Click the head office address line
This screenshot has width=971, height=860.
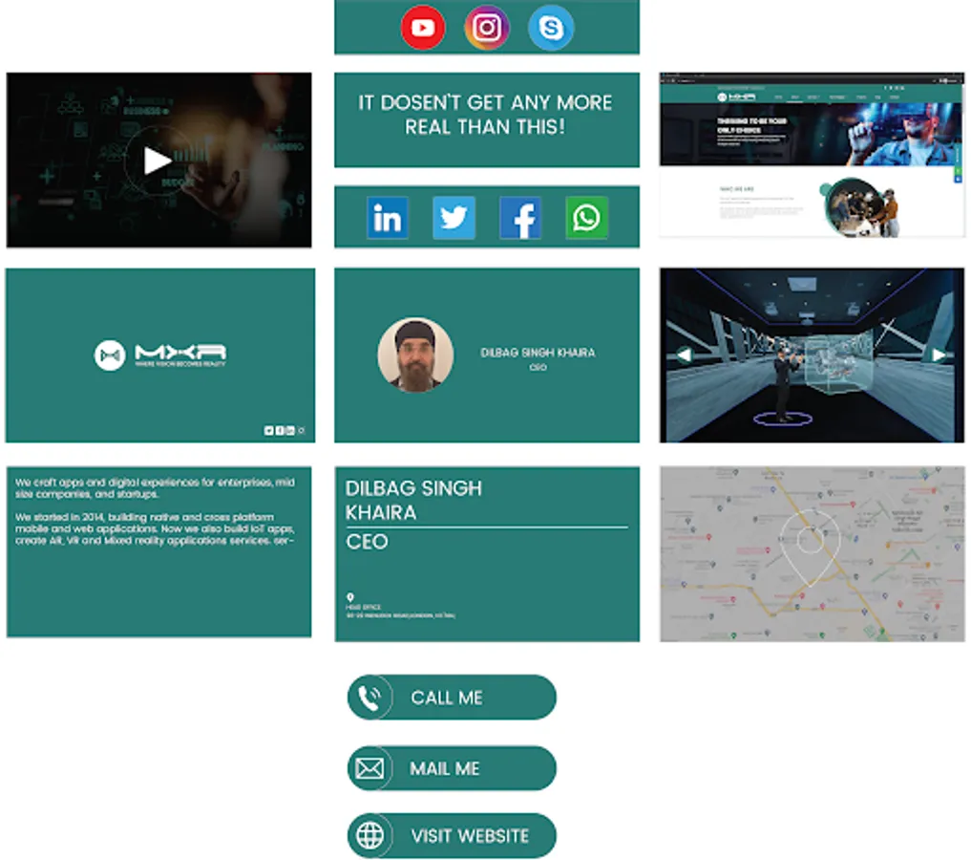coord(400,615)
